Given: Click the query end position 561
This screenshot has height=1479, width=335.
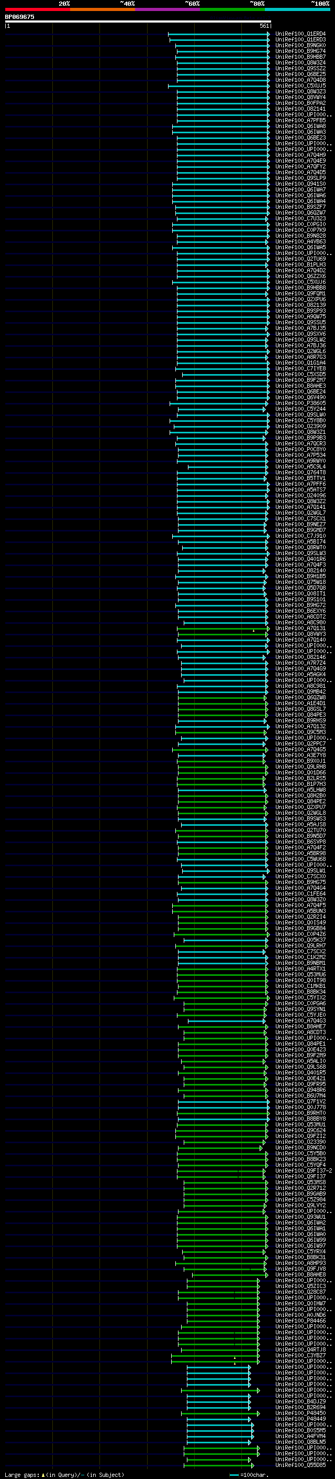Looking at the screenshot, I should coord(264,26).
